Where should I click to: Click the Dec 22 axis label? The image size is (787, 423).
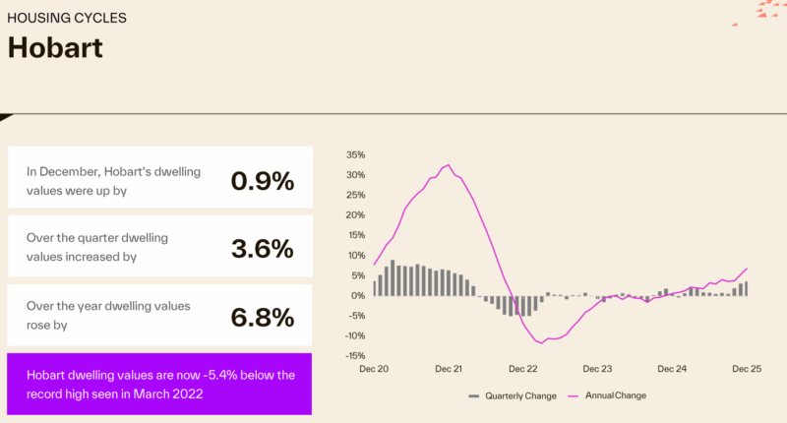(523, 369)
